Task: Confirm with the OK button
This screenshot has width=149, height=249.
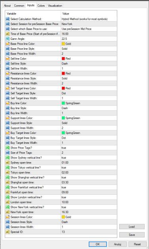Action: pyautogui.click(x=97, y=244)
